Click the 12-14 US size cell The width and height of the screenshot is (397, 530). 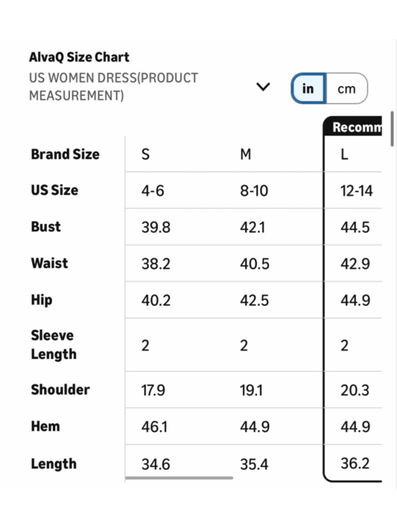click(357, 191)
